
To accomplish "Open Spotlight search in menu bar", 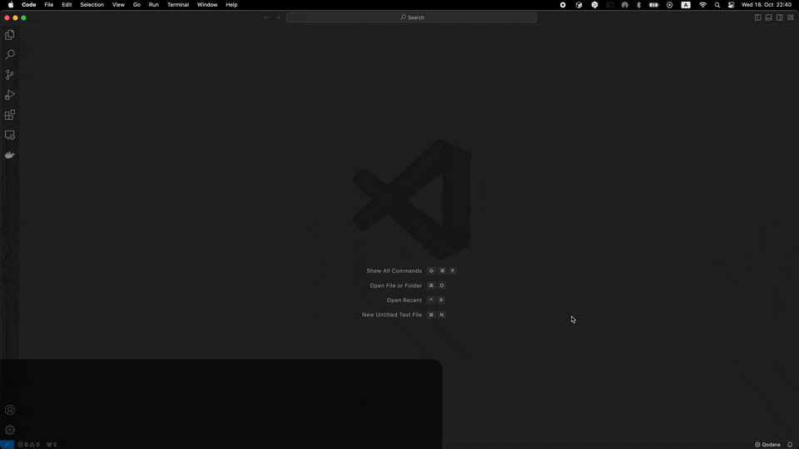I will (717, 5).
